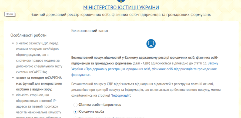Viewport: 241px width, 118px height.
Task: Click the bullet starting with 'з метою захисту ЄДР'
Action: click(x=39, y=58)
